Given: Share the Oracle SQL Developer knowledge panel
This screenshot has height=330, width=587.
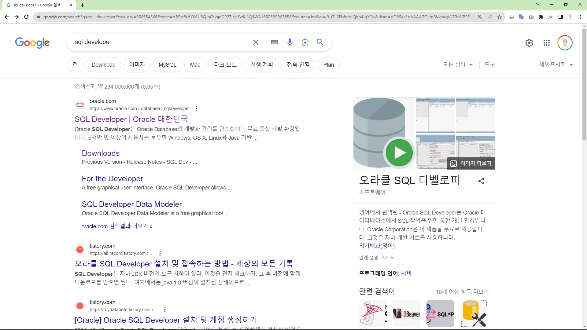Looking at the screenshot, I should point(481,181).
